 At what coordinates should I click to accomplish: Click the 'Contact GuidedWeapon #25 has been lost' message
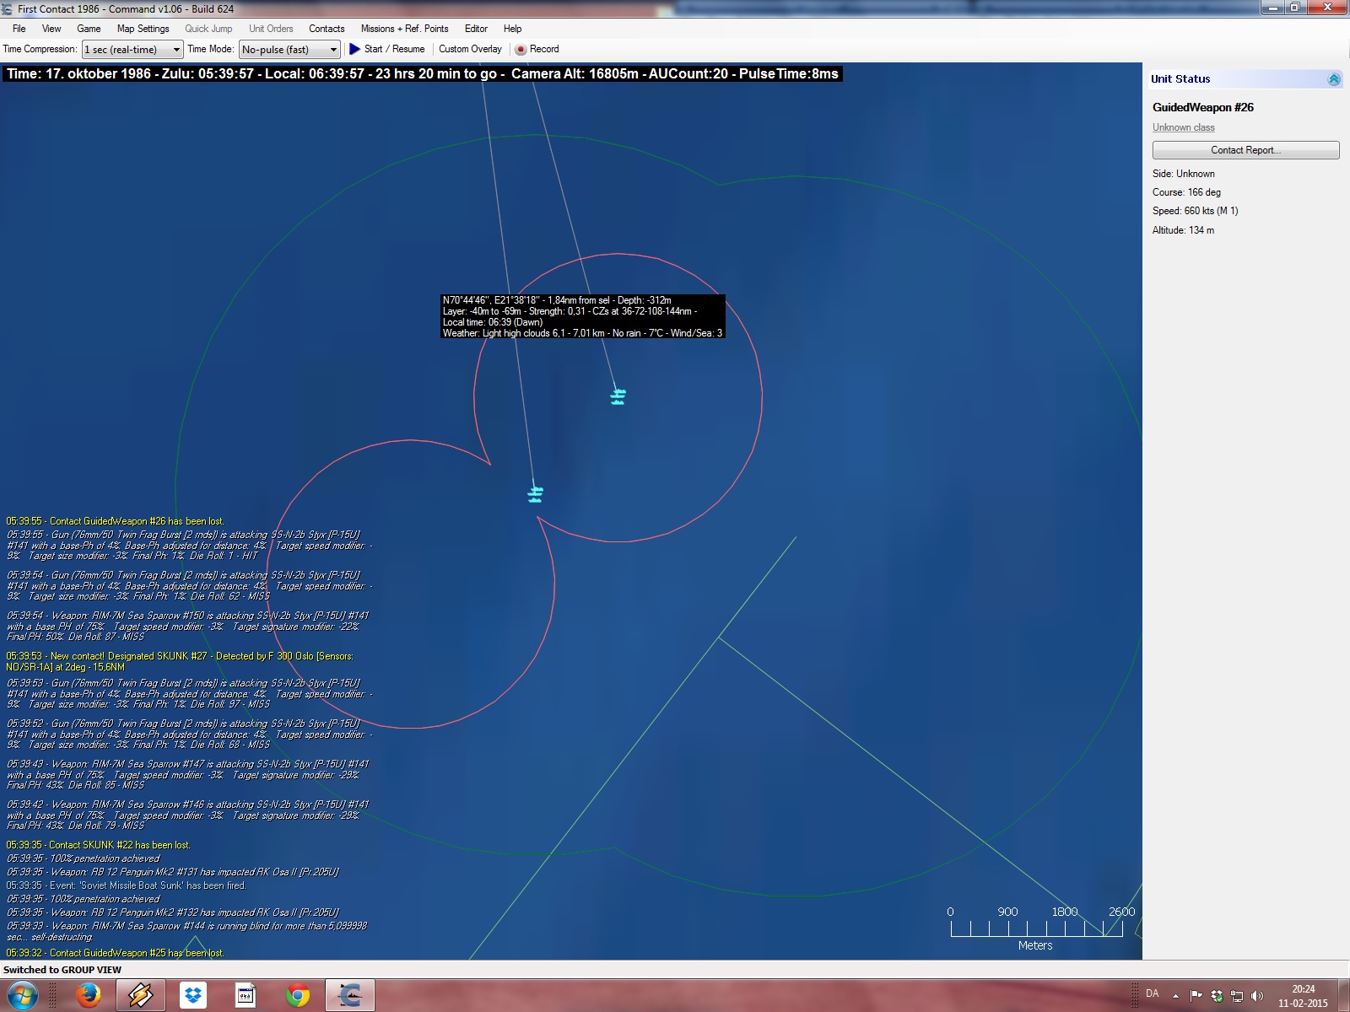(115, 953)
